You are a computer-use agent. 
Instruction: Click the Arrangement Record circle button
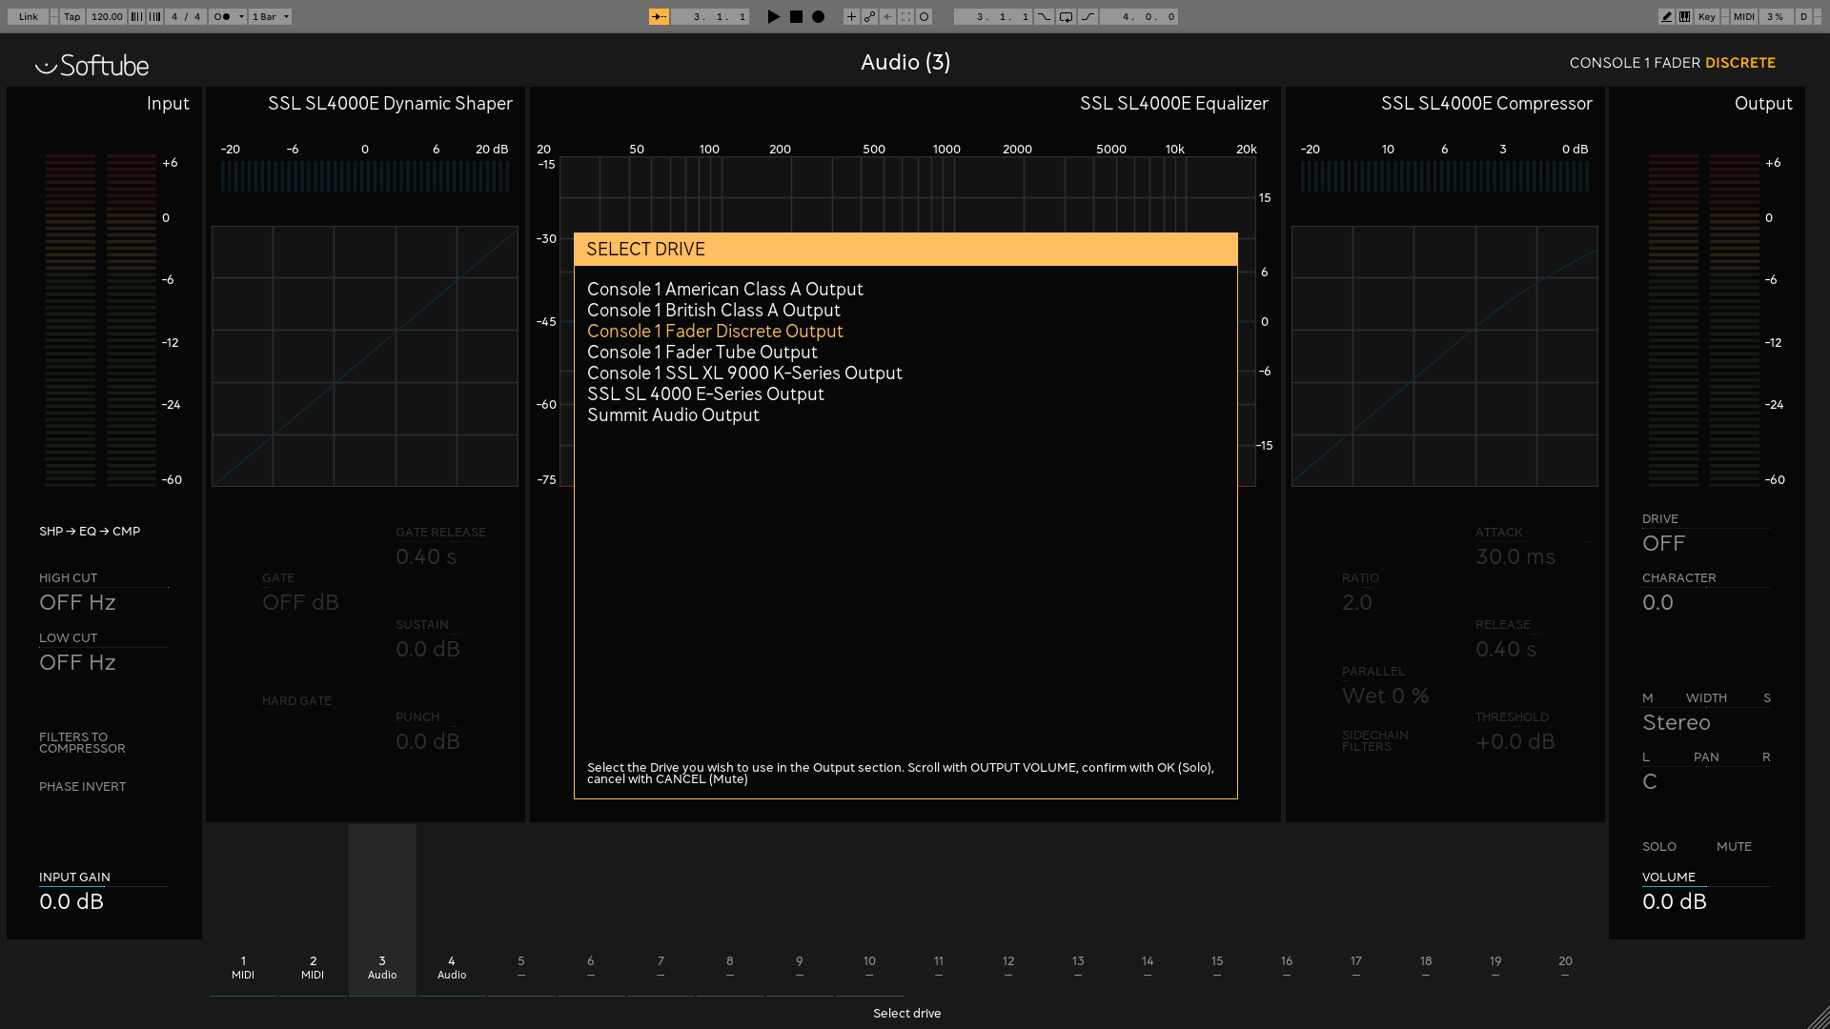(x=818, y=16)
